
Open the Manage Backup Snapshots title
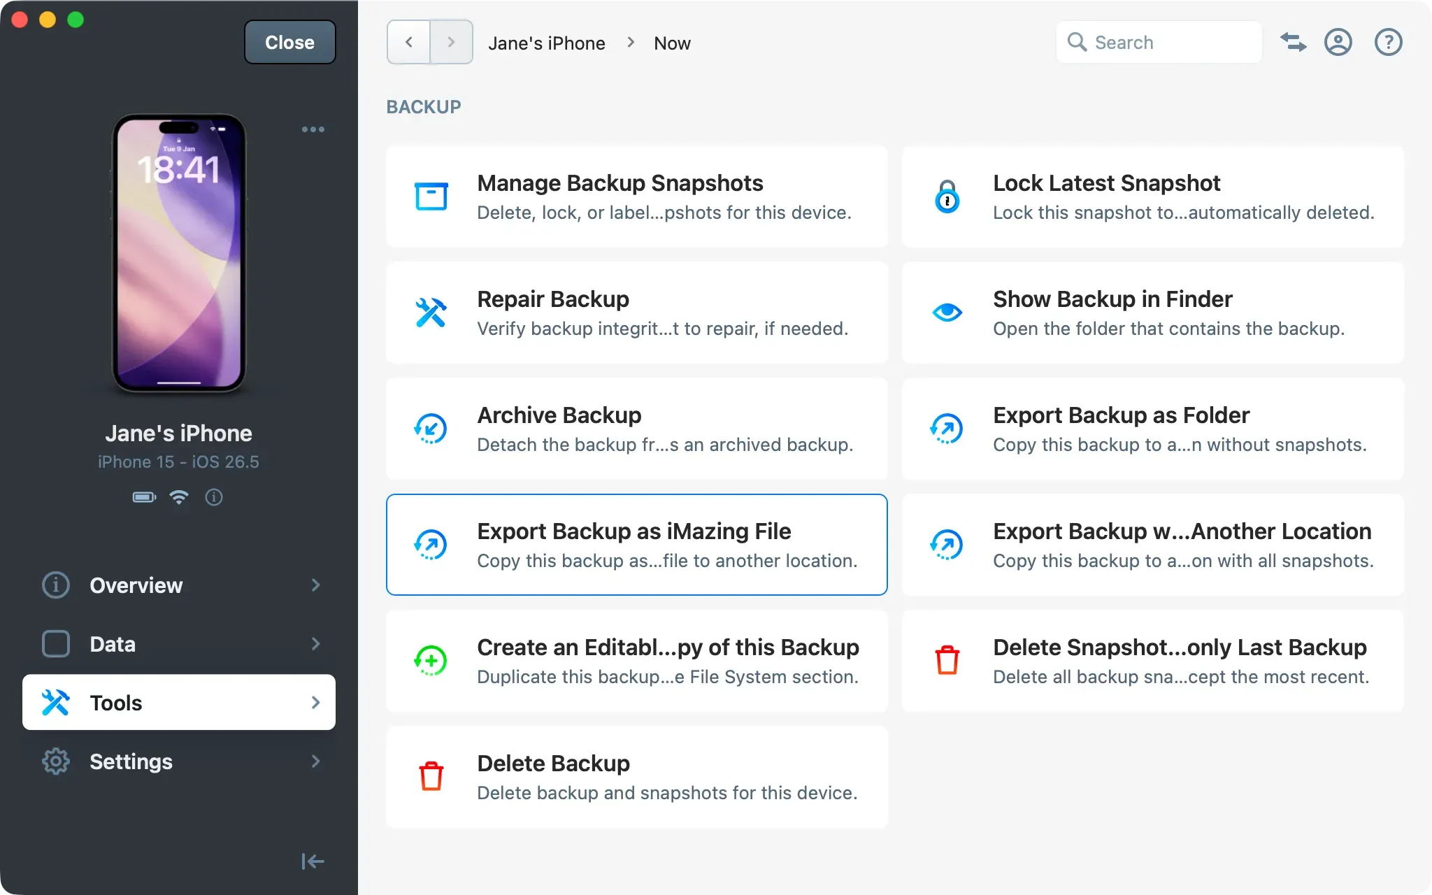[x=620, y=183]
